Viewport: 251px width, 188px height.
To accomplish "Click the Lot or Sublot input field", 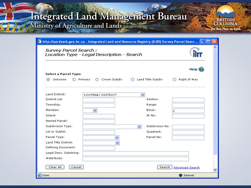I will click(99, 132).
